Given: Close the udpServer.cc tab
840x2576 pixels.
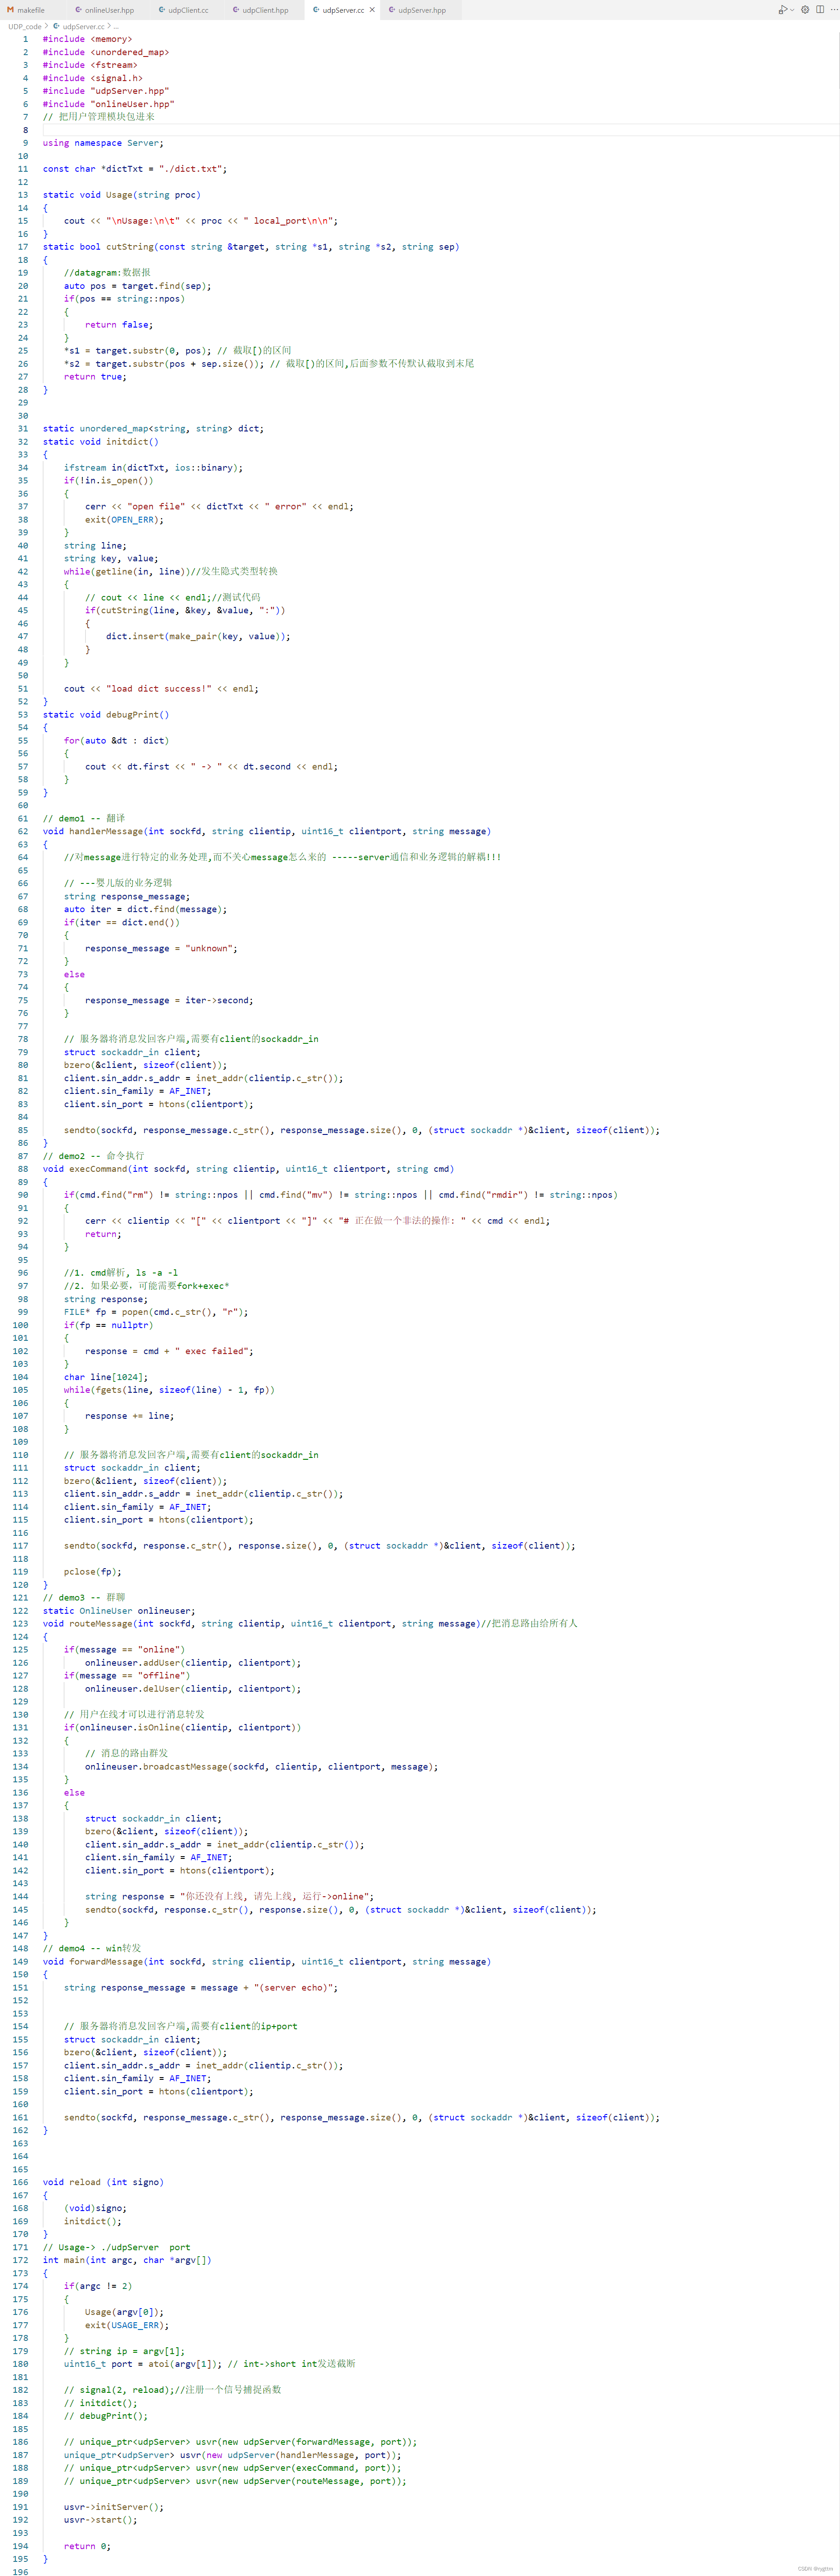Looking at the screenshot, I should pyautogui.click(x=372, y=10).
